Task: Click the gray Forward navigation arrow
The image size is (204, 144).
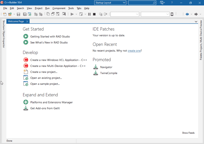Action: (196, 14)
